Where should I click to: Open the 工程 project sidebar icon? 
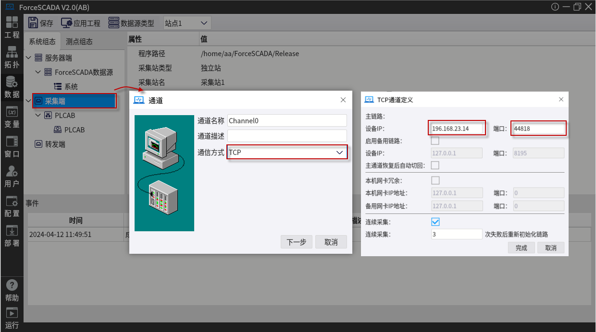pyautogui.click(x=12, y=27)
